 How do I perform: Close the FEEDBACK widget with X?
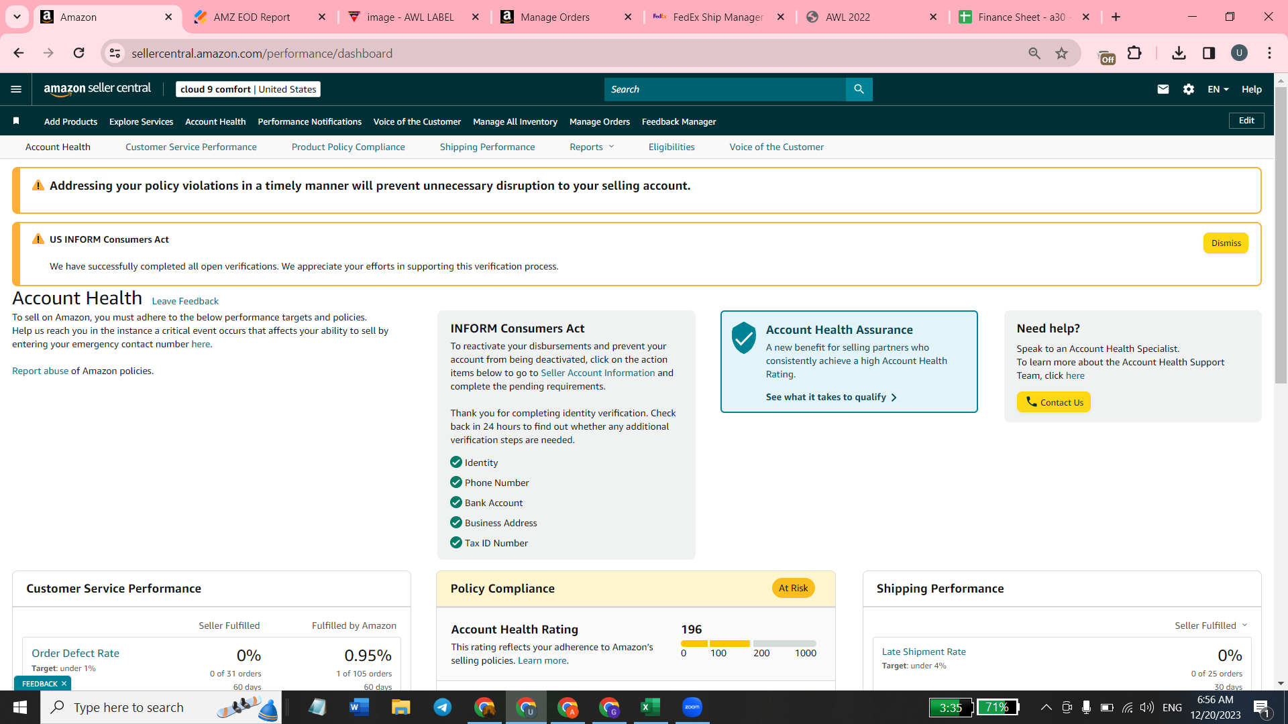click(x=64, y=684)
